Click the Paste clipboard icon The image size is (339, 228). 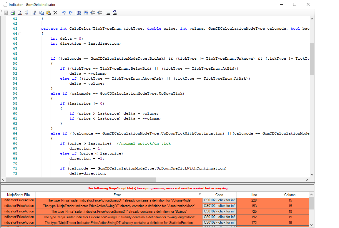(49, 13)
